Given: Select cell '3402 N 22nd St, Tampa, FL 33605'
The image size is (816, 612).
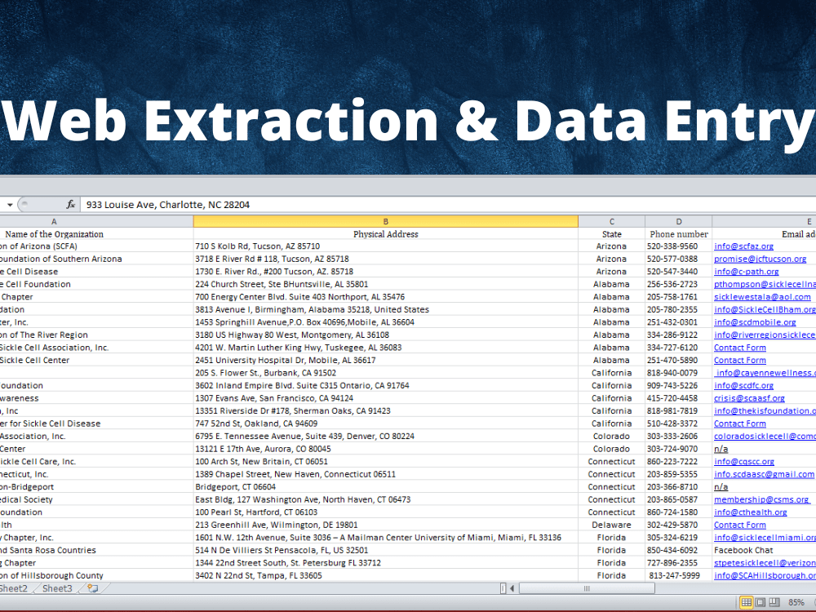Looking at the screenshot, I should [x=386, y=575].
